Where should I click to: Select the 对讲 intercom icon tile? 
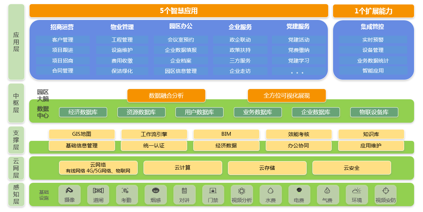pyautogui.click(x=184, y=195)
